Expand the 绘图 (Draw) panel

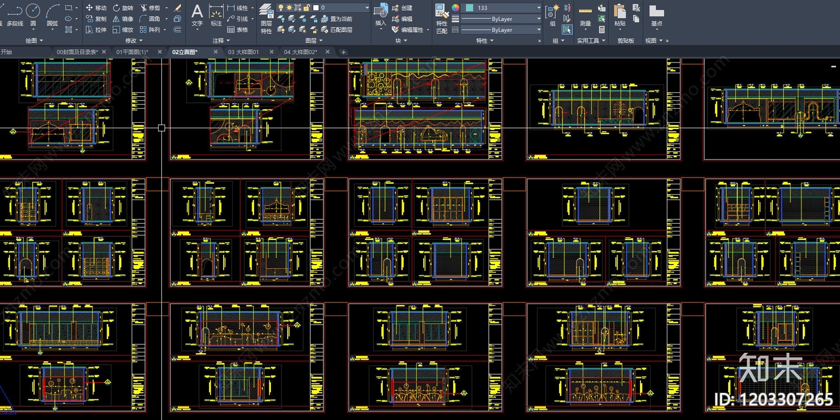pos(34,40)
